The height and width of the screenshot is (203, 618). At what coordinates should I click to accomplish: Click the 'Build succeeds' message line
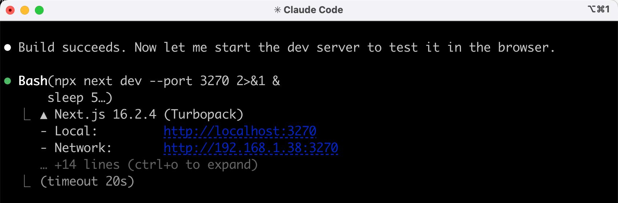click(x=286, y=47)
